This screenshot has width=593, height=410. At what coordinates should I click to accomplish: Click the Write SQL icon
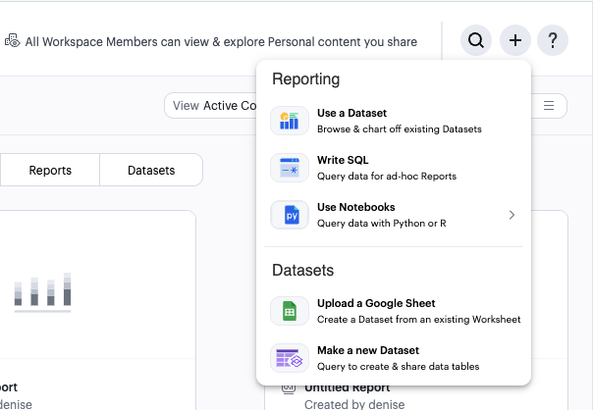pyautogui.click(x=290, y=168)
